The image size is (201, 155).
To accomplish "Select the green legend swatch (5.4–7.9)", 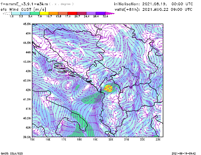I will pos(35,13).
